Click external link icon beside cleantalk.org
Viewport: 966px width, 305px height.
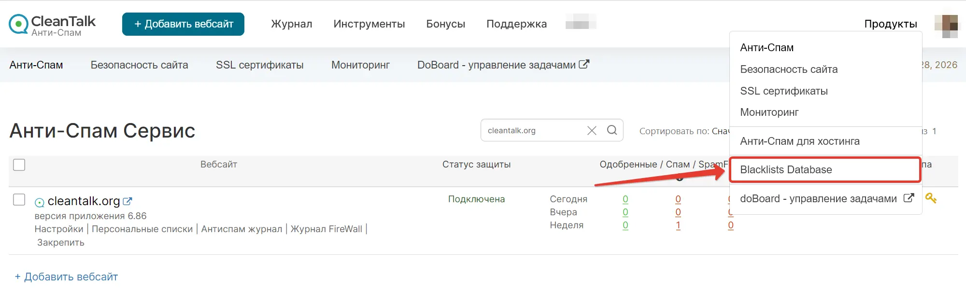[128, 201]
